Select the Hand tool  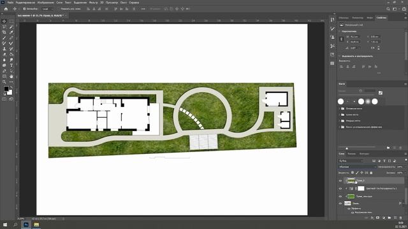point(11,76)
